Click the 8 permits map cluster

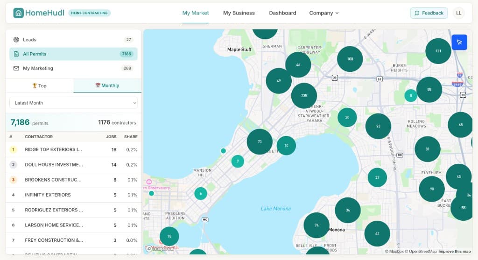(x=411, y=96)
